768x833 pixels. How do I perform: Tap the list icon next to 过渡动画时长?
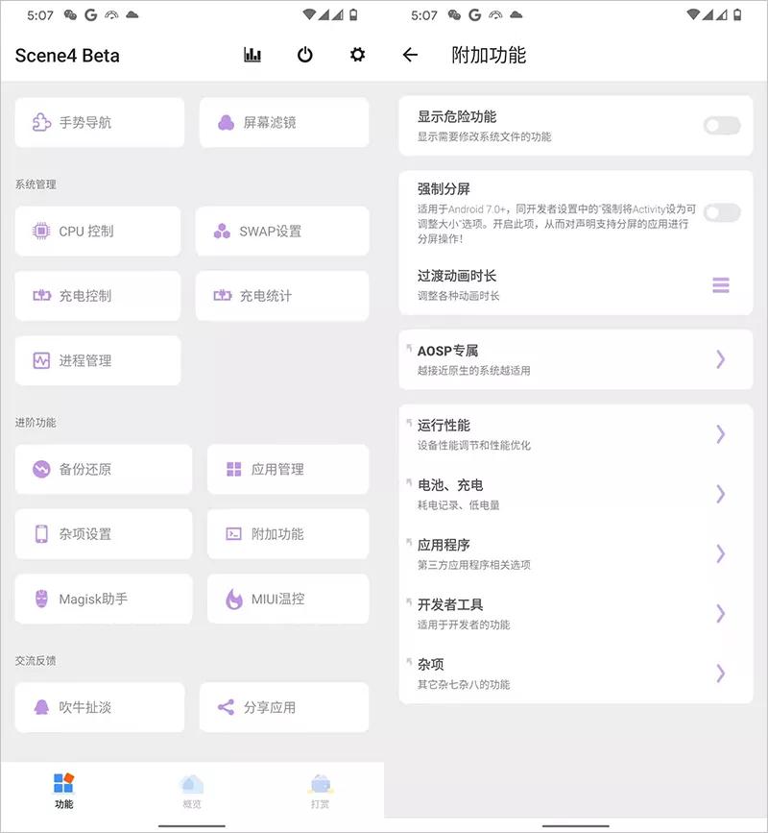pos(721,285)
